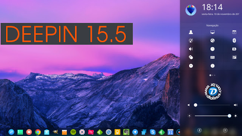The width and height of the screenshot is (242, 136).
Task: Click the loud speaker icon at the end of the volume slider
Action: tap(236, 105)
